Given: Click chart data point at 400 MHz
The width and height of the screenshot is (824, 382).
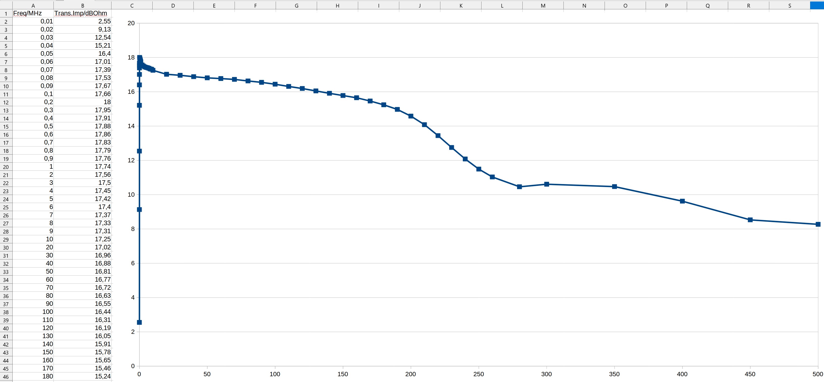Looking at the screenshot, I should (x=682, y=201).
